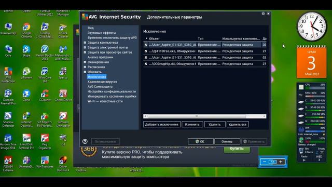Open the Outpost Firewall Pro icon
Image resolution: width=332 pixels, height=187 pixels.
8,97
